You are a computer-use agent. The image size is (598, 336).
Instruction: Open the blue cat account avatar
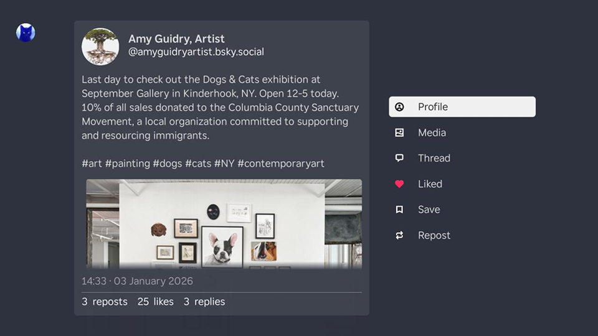26,33
